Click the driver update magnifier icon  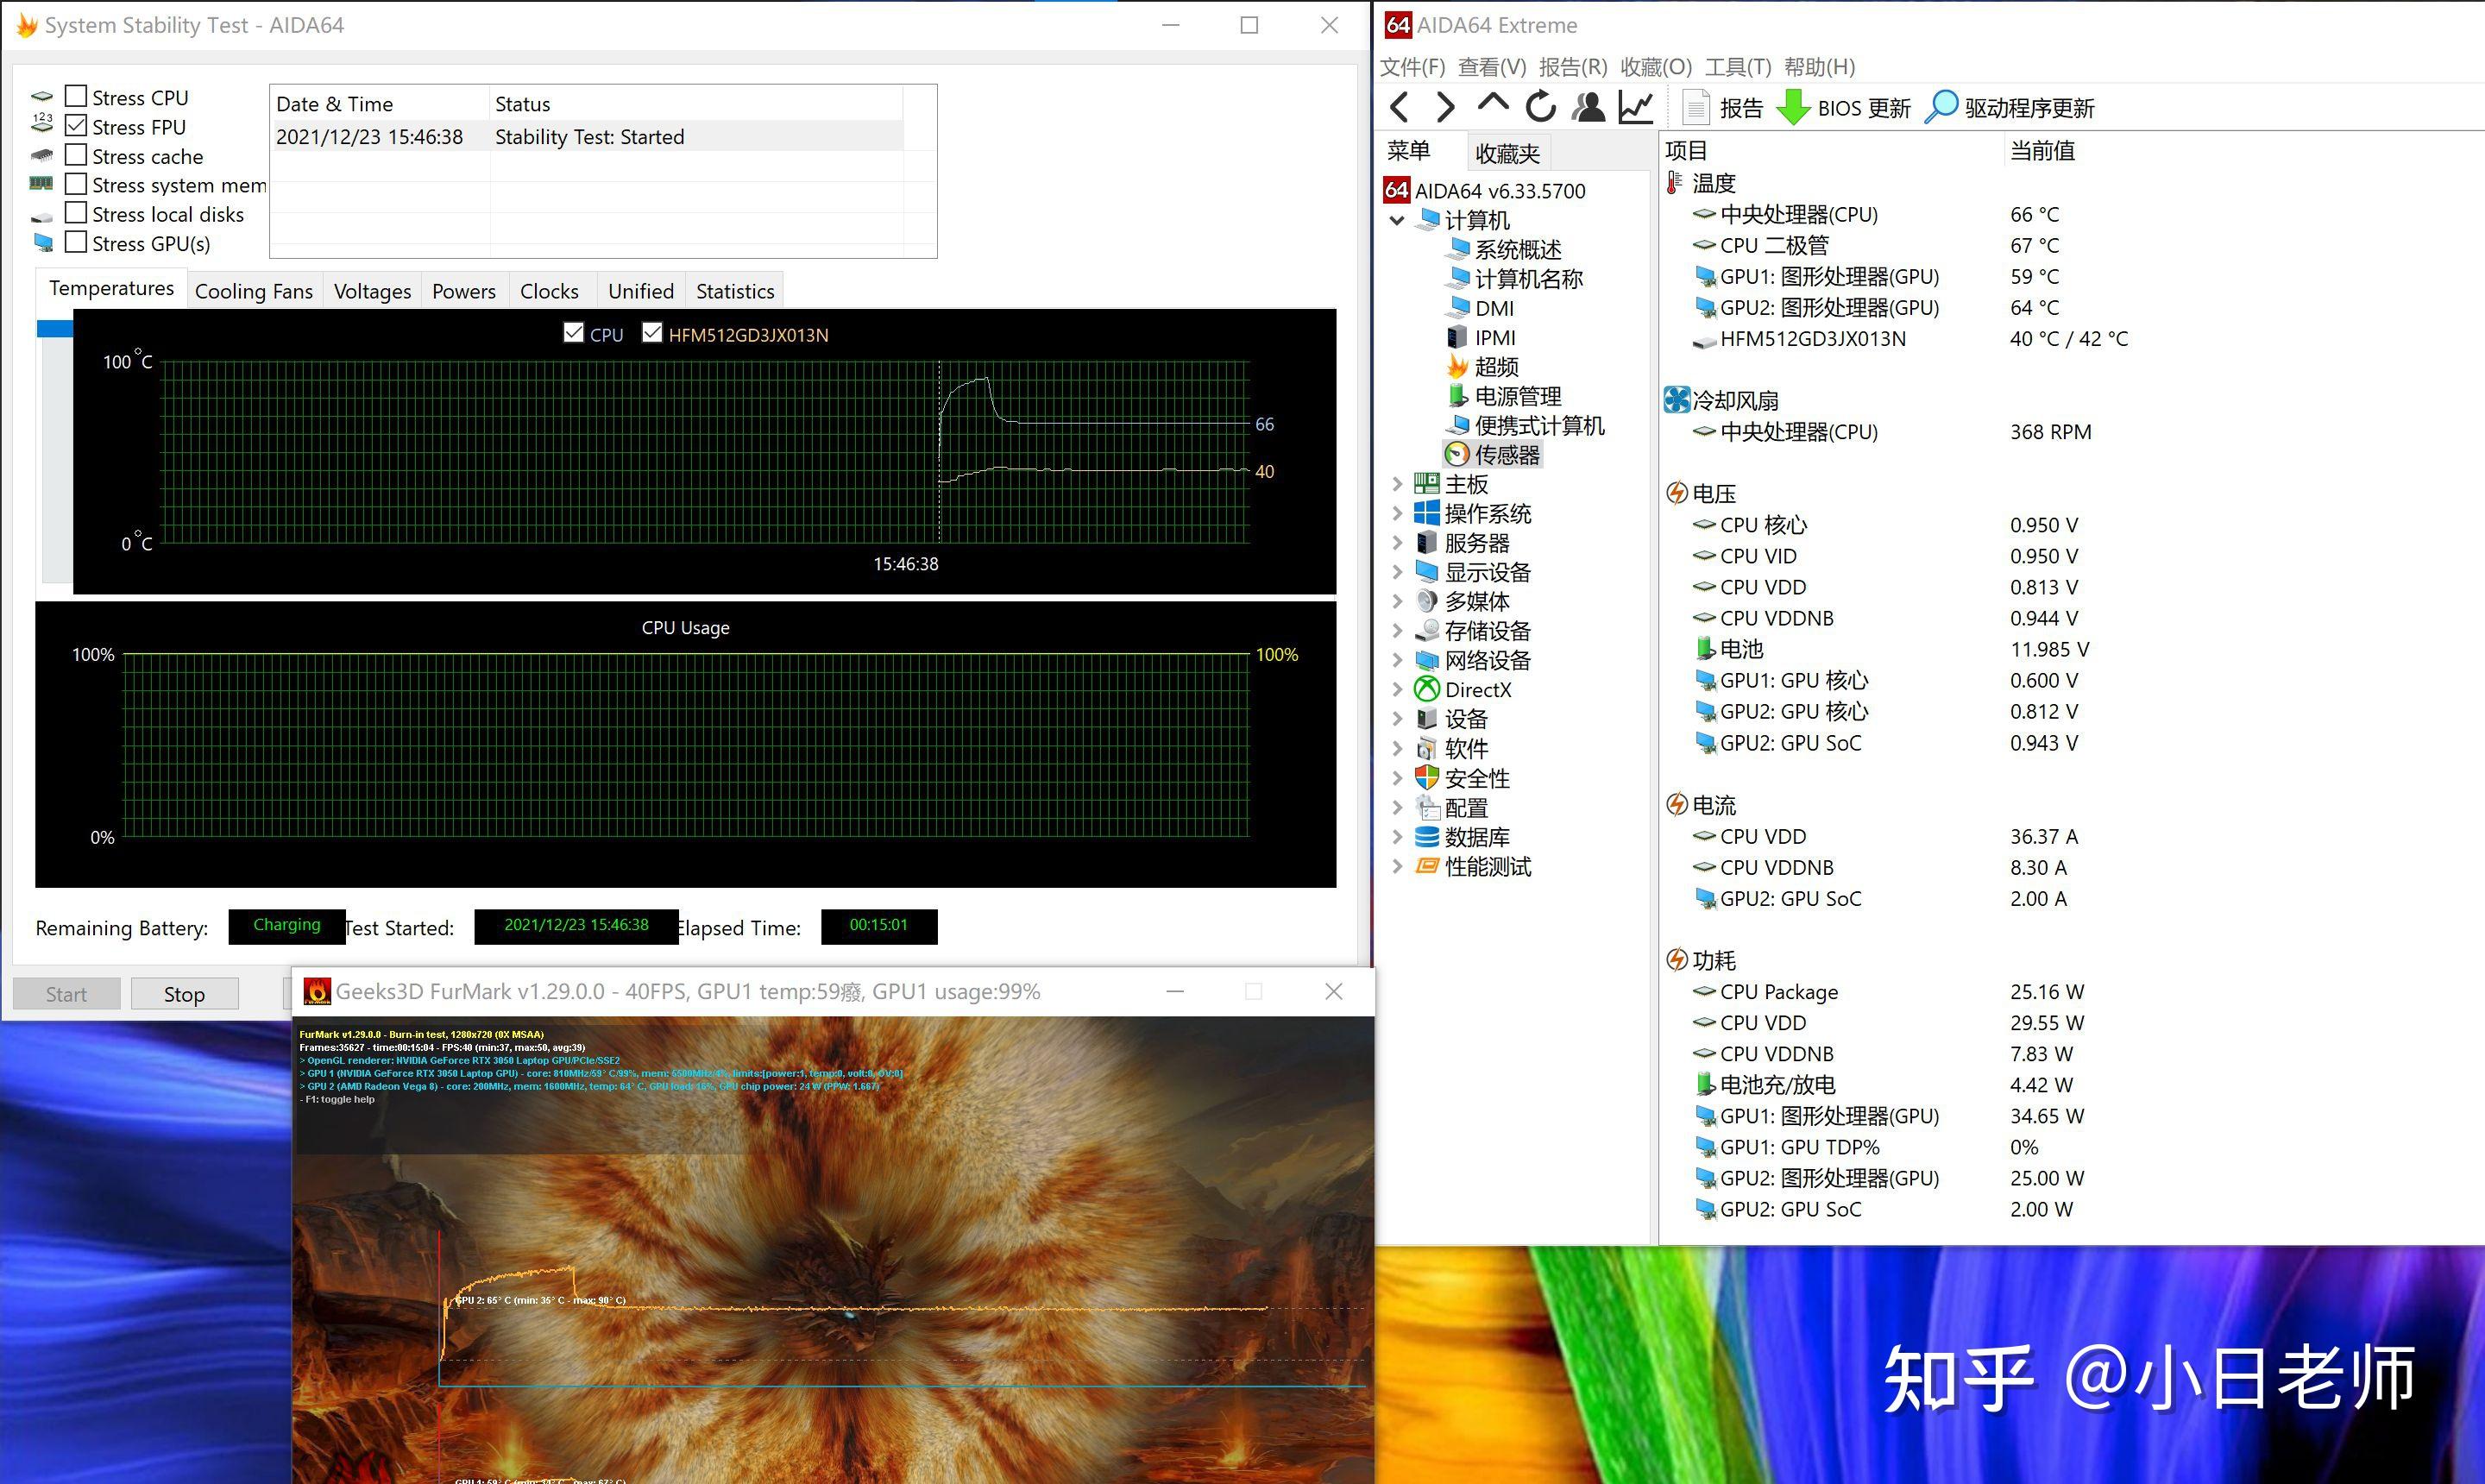tap(1941, 107)
